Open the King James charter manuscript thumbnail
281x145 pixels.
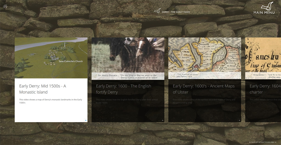pos(263,55)
